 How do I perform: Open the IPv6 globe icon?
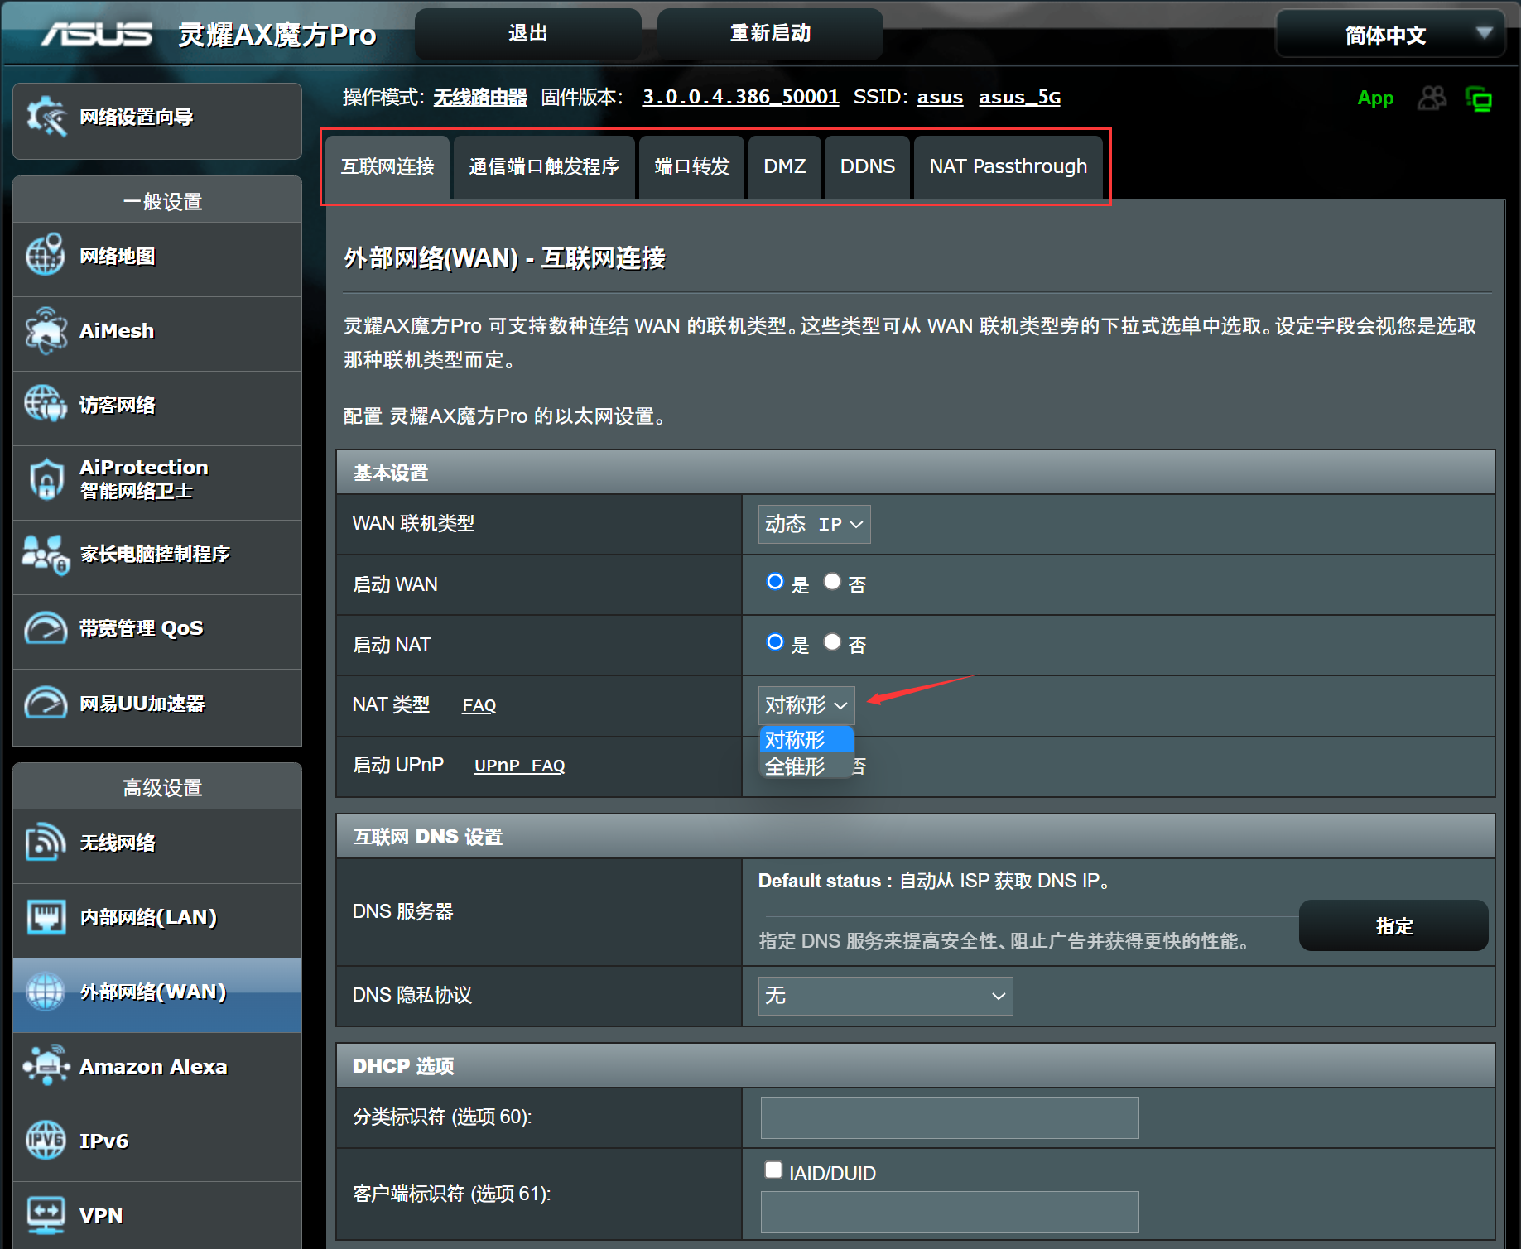(x=46, y=1141)
